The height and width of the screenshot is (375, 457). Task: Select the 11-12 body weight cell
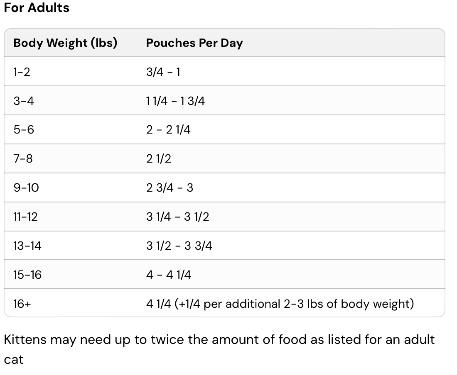point(25,217)
